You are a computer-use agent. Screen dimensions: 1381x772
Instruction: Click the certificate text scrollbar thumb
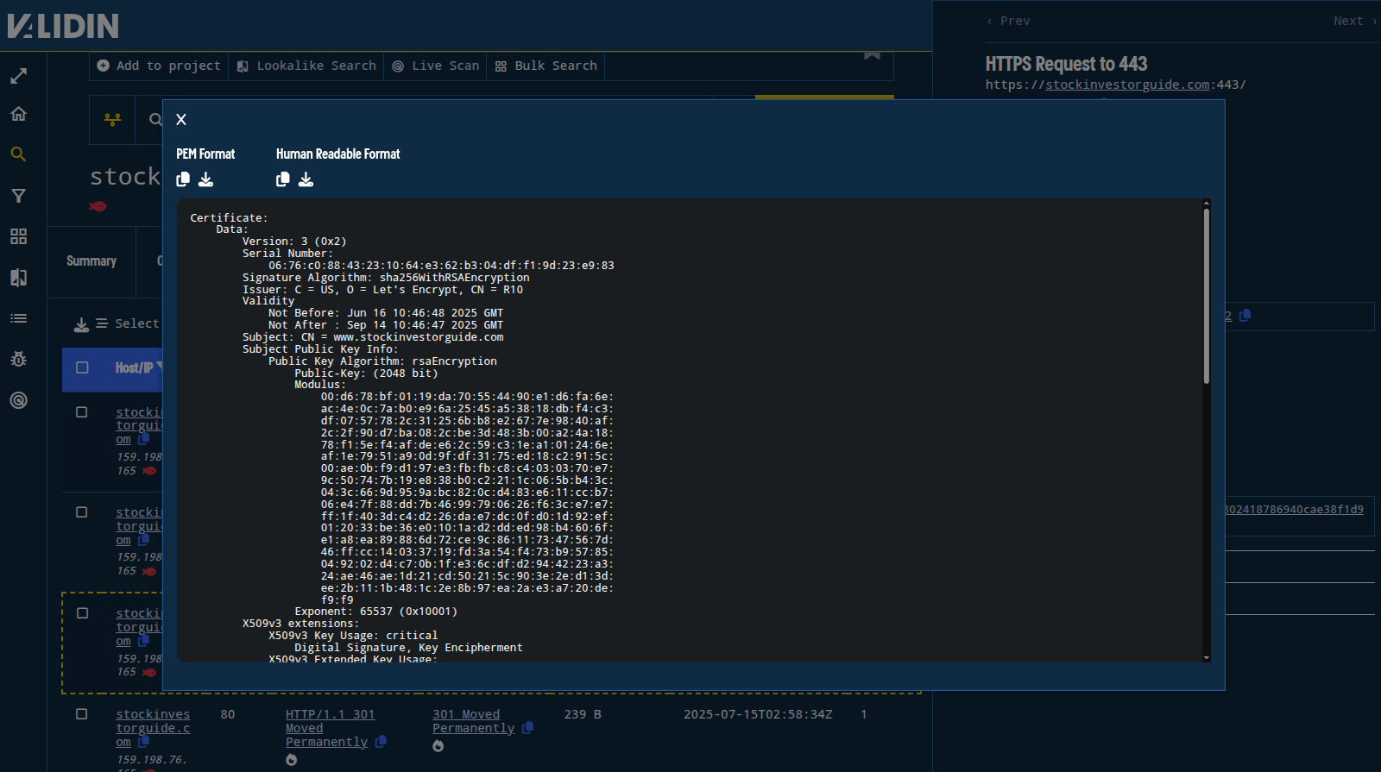pyautogui.click(x=1207, y=296)
